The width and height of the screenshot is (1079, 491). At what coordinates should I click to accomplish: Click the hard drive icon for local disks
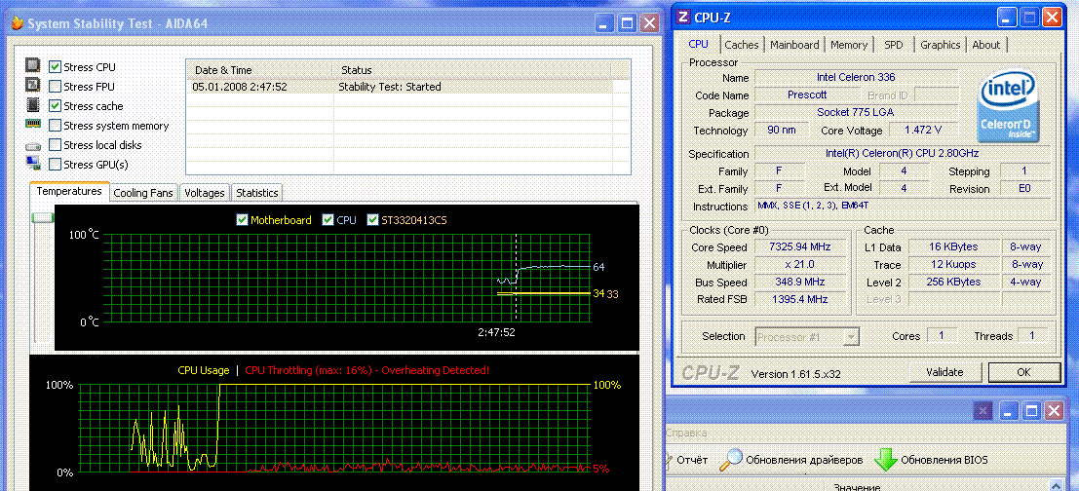tap(33, 145)
